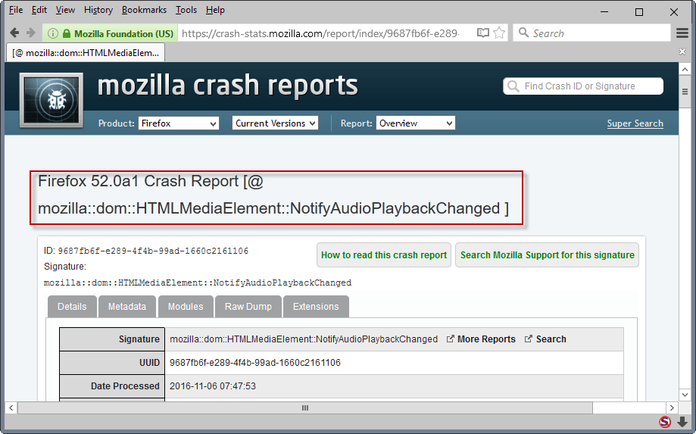Open downloads arrow in the status bar
The height and width of the screenshot is (434, 696).
[682, 422]
